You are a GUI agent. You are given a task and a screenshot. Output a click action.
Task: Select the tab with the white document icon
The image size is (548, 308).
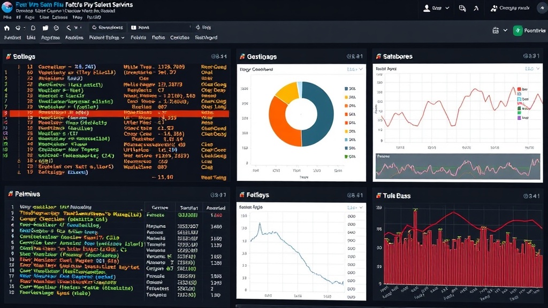[x=140, y=27]
